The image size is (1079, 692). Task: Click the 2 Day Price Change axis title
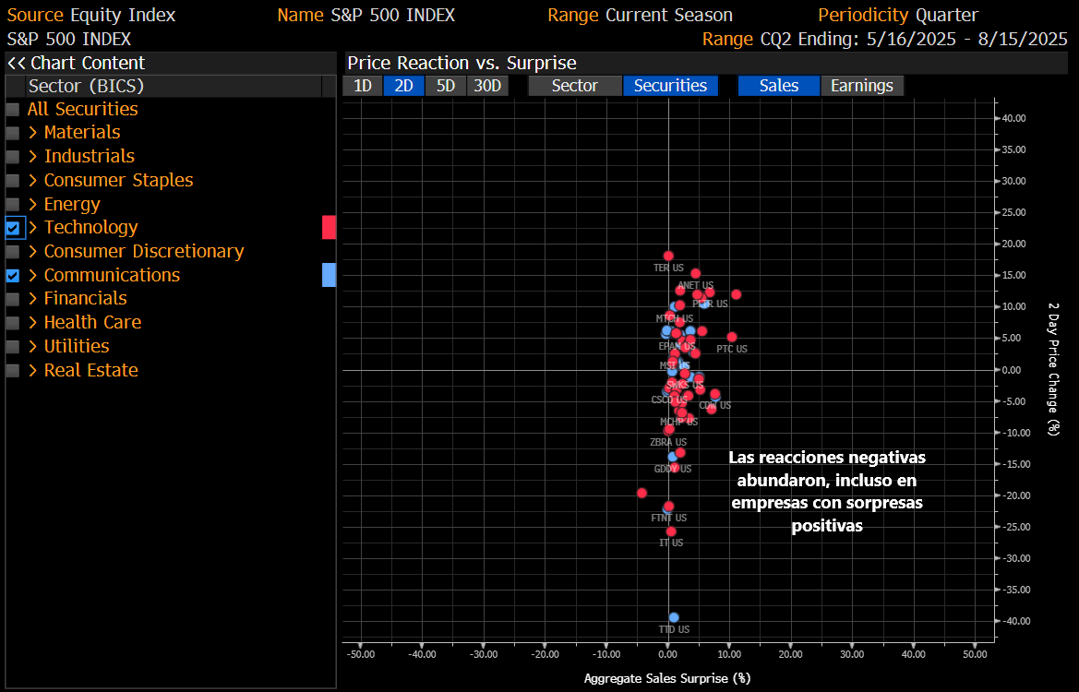click(x=1053, y=369)
